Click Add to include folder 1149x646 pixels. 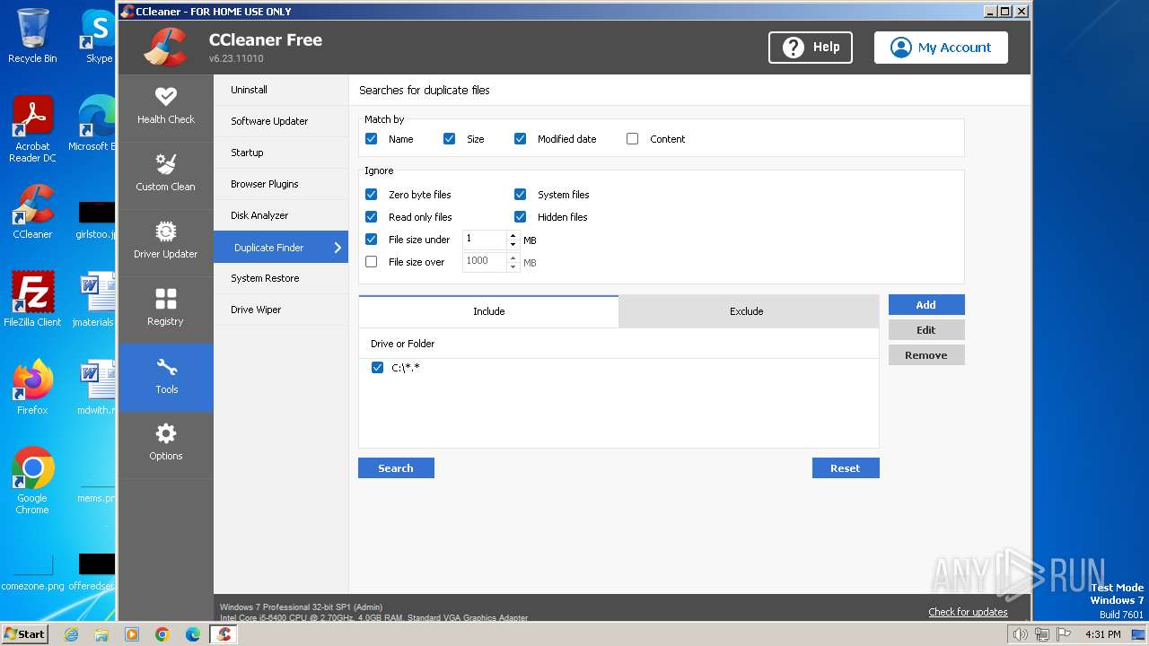[x=926, y=305]
